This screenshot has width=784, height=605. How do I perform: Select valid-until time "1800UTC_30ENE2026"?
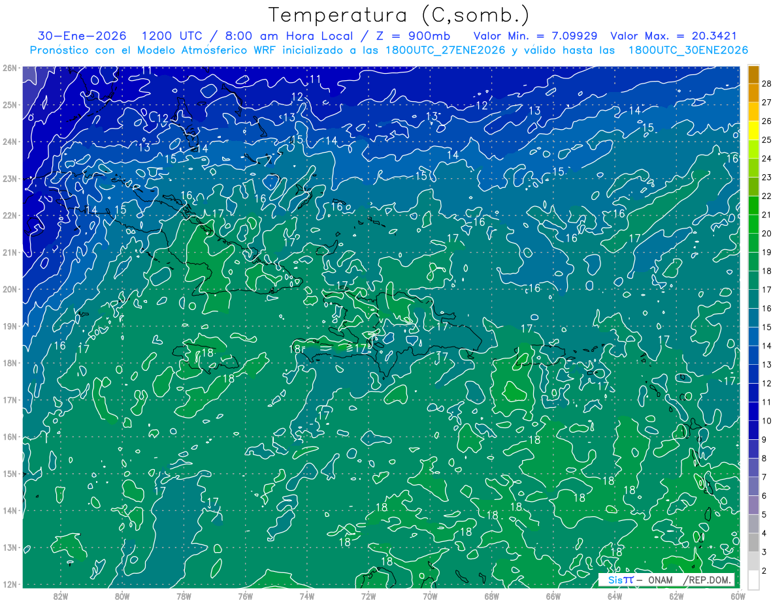click(688, 50)
